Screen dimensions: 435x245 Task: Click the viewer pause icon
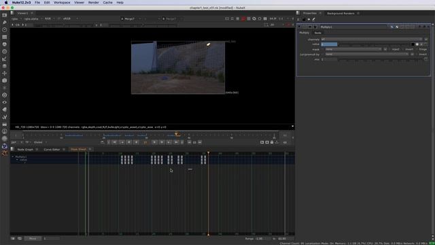pos(265,18)
